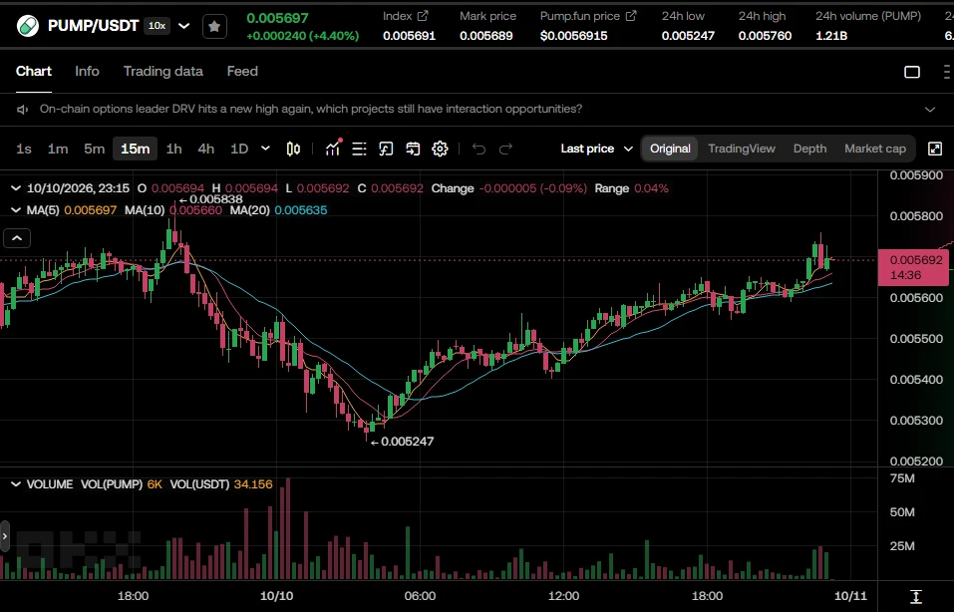Select the 1D time interval
The width and height of the screenshot is (954, 612).
point(239,149)
